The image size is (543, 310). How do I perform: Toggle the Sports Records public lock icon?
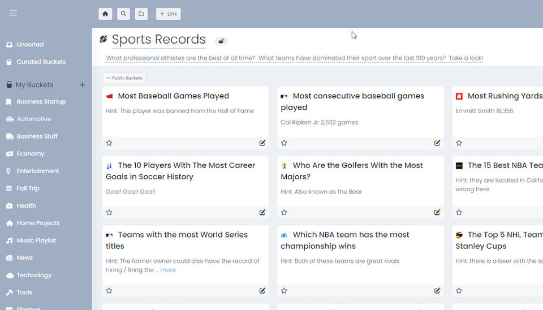(x=221, y=41)
